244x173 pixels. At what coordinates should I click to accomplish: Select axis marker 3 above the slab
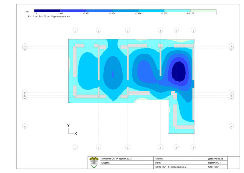127,31
